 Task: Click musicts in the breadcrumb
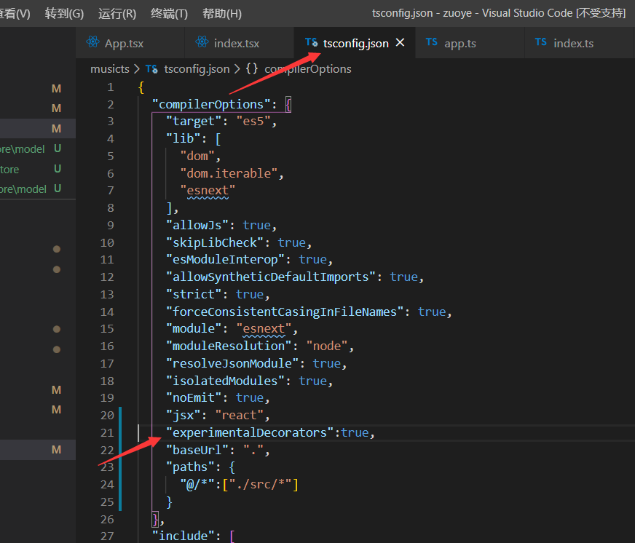tap(110, 69)
